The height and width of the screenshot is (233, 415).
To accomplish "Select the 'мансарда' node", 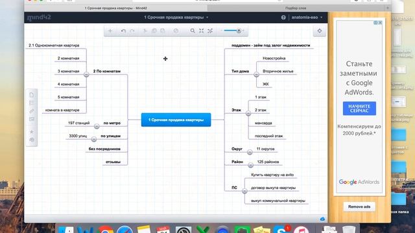I will (x=263, y=123).
